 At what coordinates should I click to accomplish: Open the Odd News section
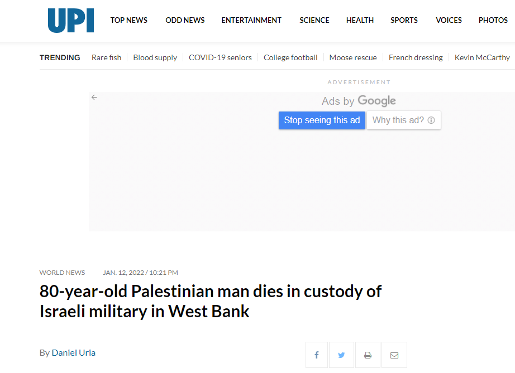tap(185, 20)
